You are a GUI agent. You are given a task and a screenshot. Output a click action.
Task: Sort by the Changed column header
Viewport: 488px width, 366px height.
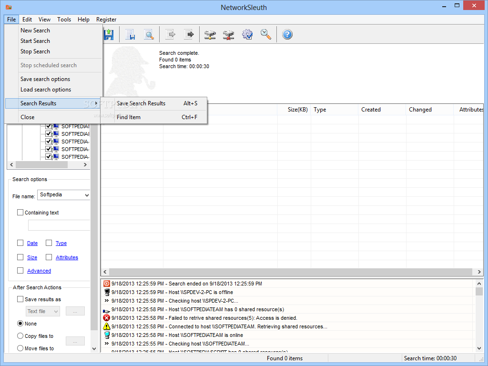[429, 110]
